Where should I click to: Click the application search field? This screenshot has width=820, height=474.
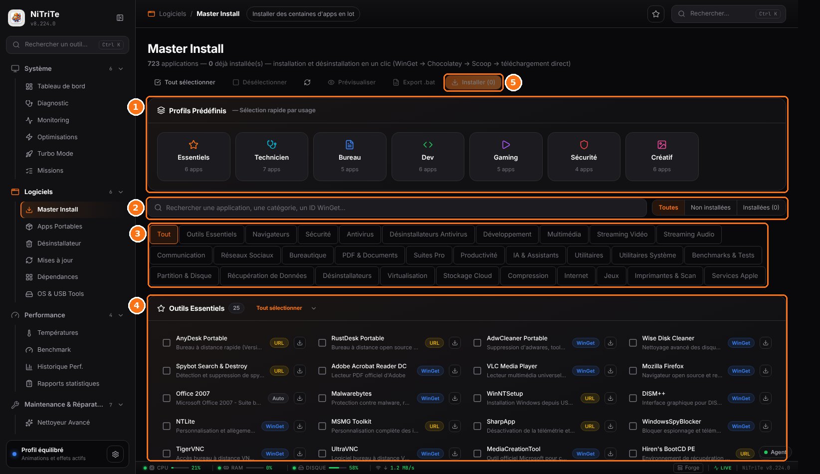point(397,208)
